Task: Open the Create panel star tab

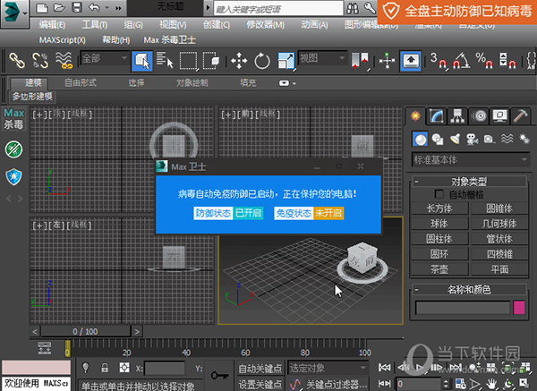Action: [416, 116]
